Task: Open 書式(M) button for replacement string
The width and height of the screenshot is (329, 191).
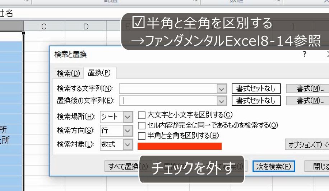Action: click(x=307, y=101)
